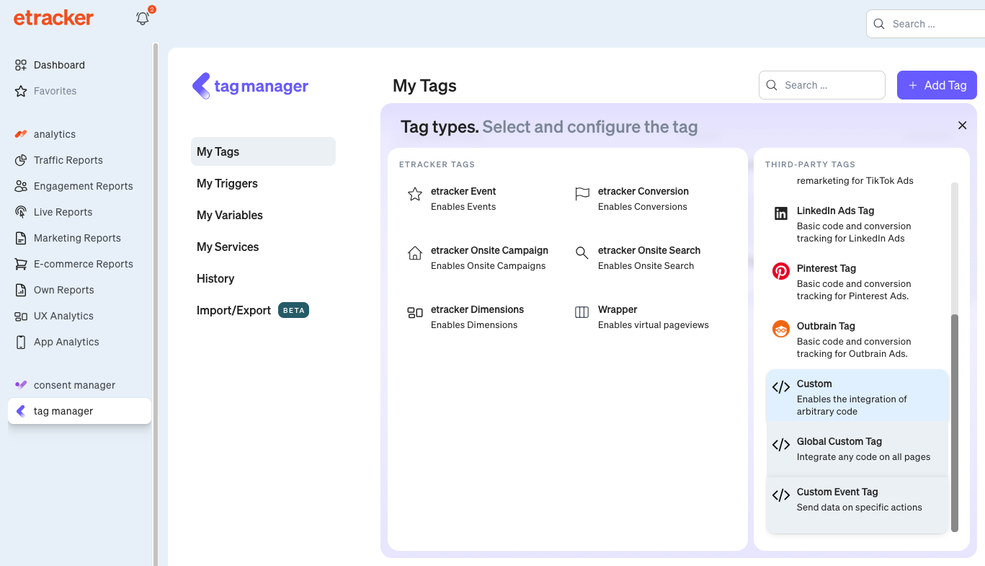Select the Wrapper columns icon
The height and width of the screenshot is (566, 985).
582,312
